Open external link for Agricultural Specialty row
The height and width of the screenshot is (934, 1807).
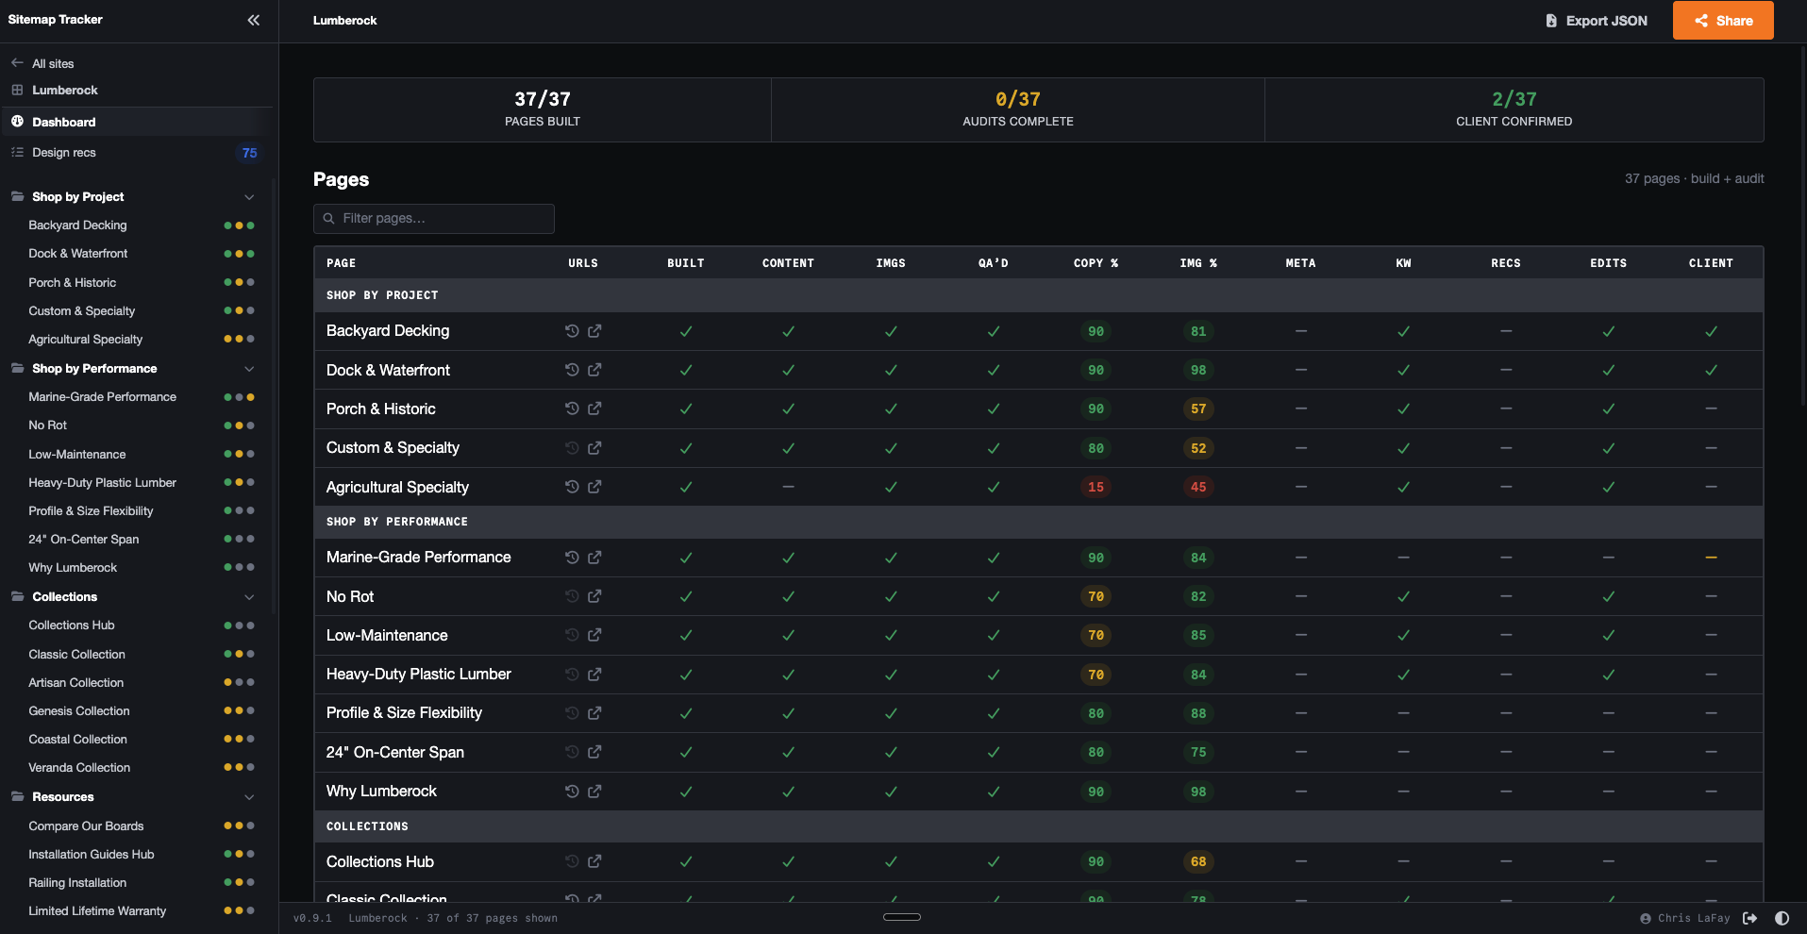(x=594, y=487)
